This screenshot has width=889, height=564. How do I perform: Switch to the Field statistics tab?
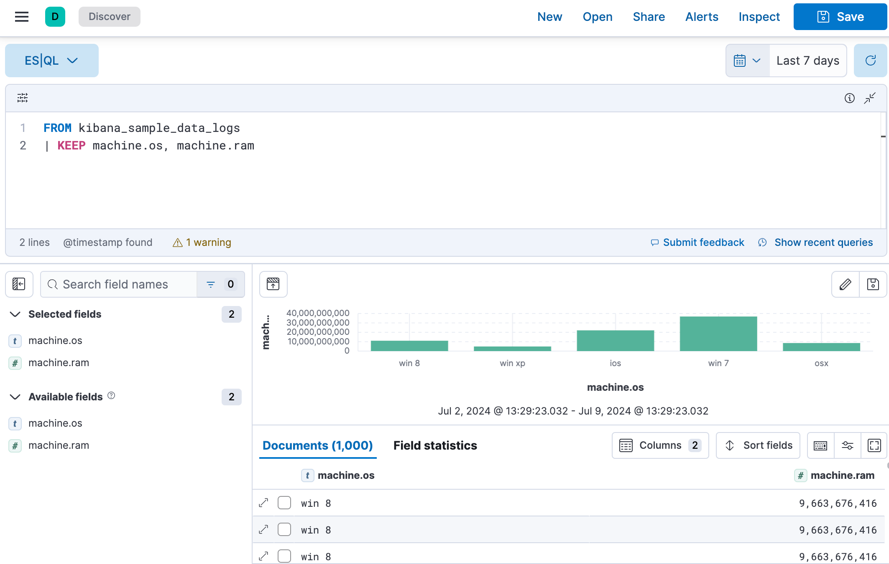(x=435, y=445)
